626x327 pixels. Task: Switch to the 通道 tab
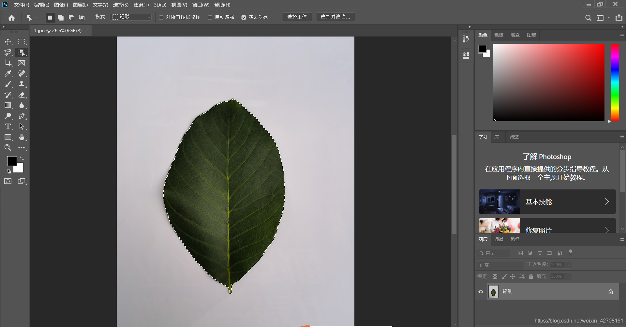point(499,239)
